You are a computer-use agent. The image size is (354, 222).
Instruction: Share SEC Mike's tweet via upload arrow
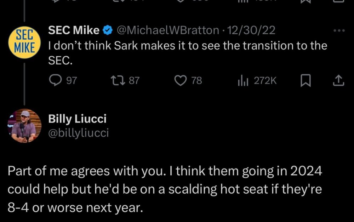pos(338,81)
